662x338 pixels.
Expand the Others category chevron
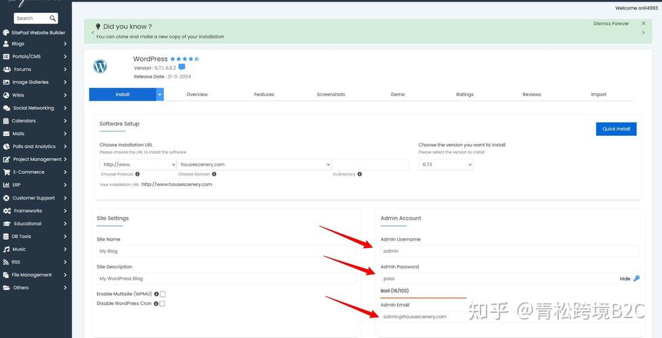pyautogui.click(x=65, y=288)
